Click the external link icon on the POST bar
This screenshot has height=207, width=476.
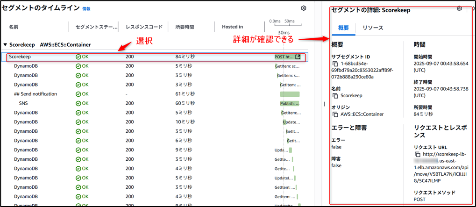pos(298,57)
